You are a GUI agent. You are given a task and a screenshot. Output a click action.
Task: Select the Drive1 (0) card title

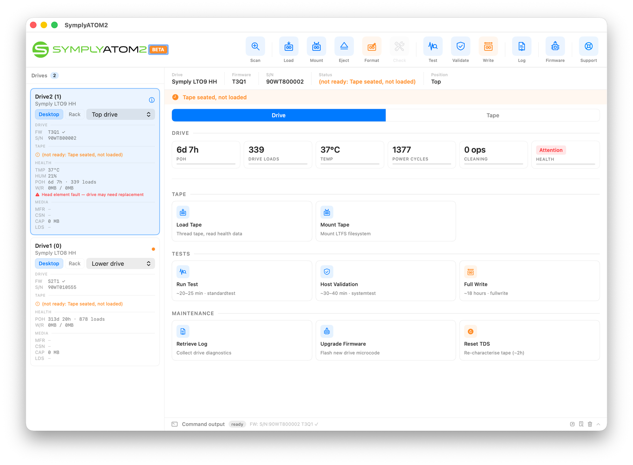(48, 246)
